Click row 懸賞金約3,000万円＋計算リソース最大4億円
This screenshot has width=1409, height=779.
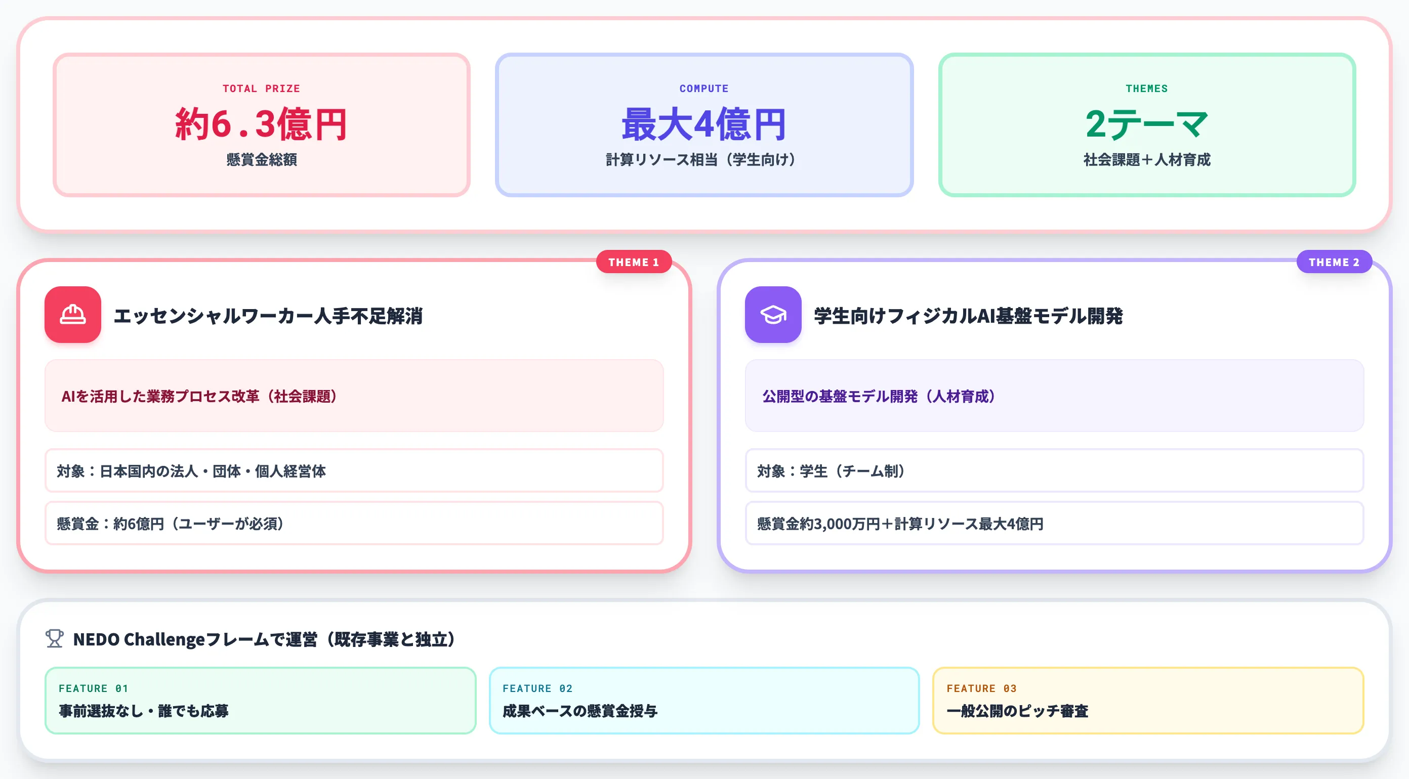[x=1054, y=523]
